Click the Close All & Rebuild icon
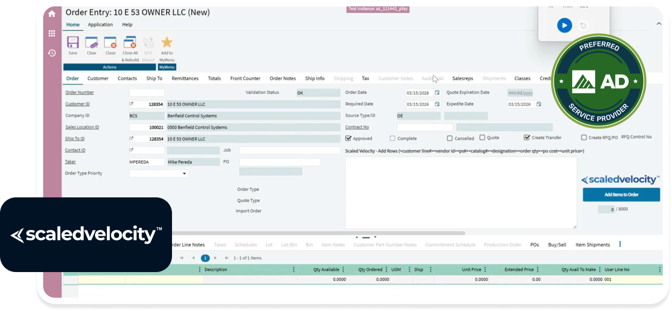Viewport: 672px width, 311px height. coord(130,43)
